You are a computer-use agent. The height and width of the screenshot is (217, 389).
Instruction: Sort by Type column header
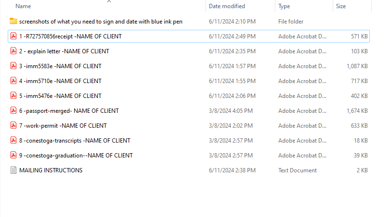pyautogui.click(x=284, y=6)
